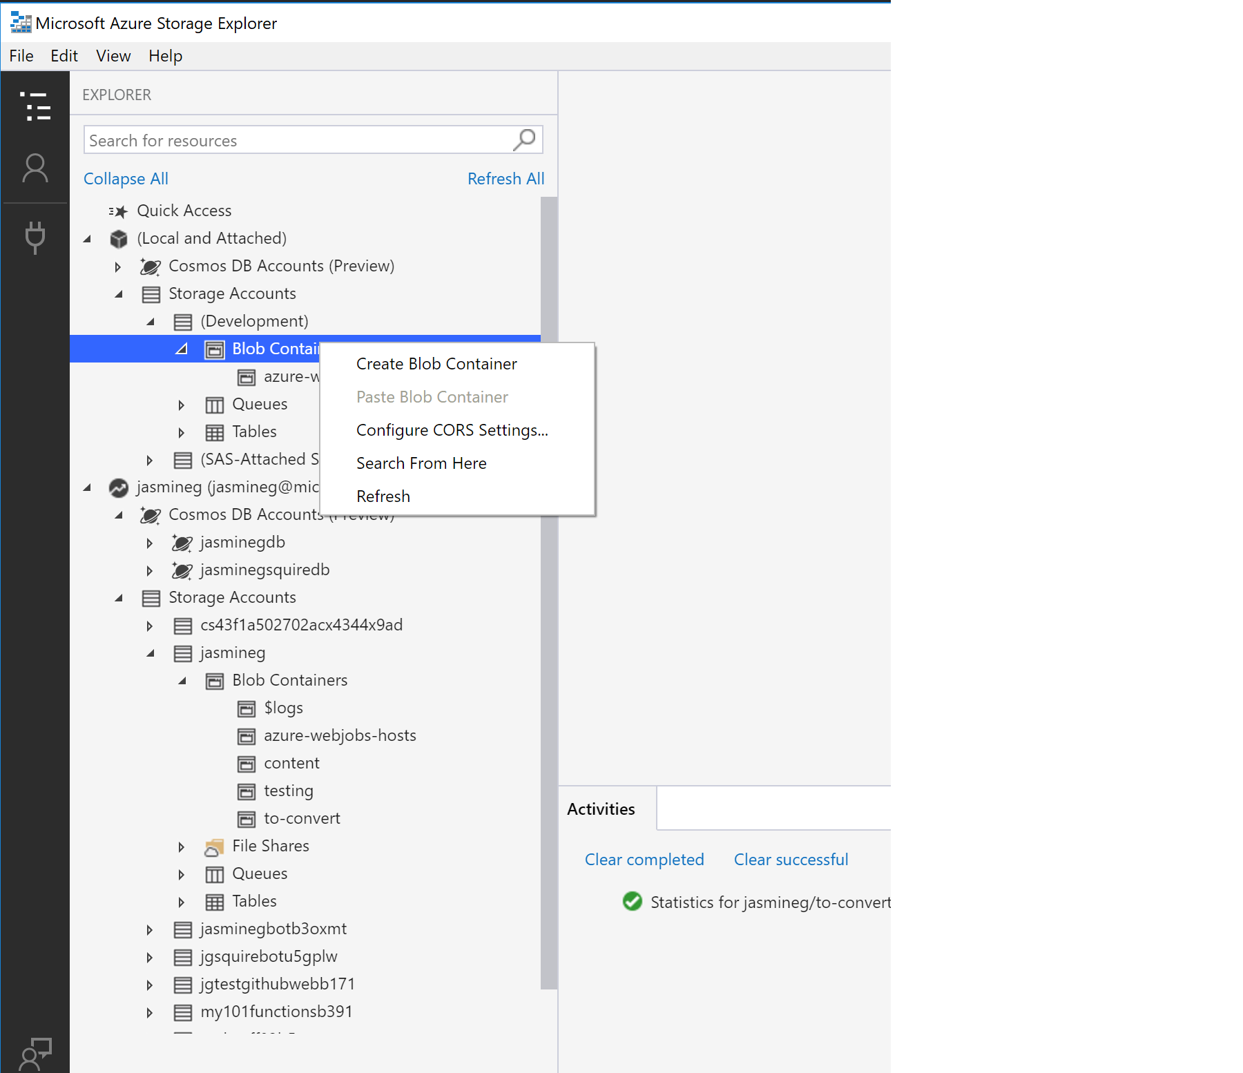Click the content container icon

247,764
